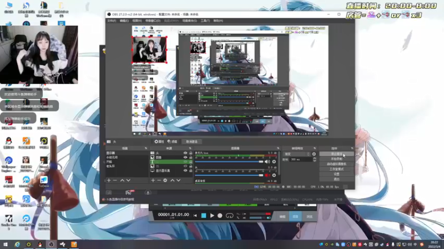Open the 文件(F) menu in OBS

pyautogui.click(x=112, y=21)
